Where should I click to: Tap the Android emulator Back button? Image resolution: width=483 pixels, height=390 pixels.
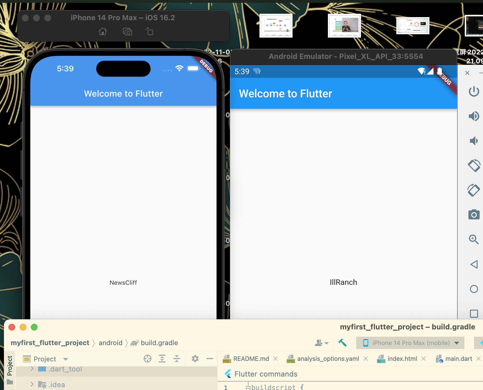tap(474, 264)
